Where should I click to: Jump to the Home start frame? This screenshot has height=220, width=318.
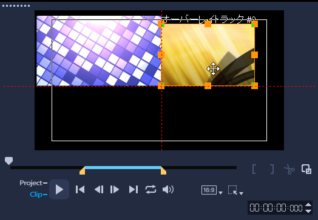[x=80, y=190]
